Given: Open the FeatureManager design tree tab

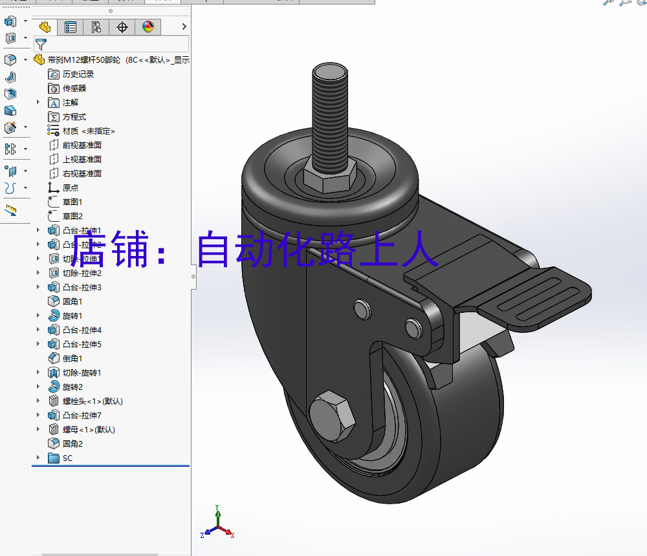Looking at the screenshot, I should point(45,27).
